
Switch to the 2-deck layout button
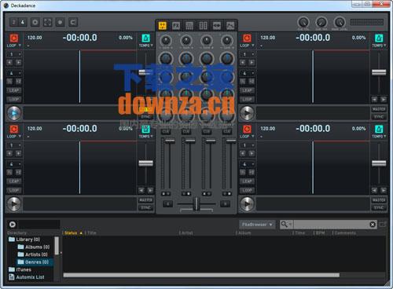(14, 22)
